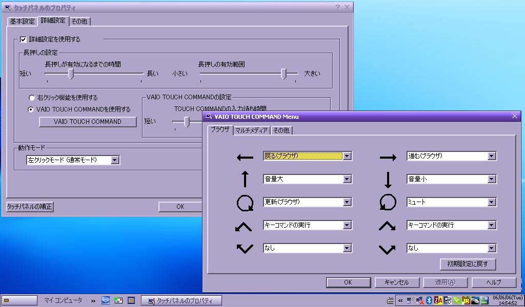Click the clockwise circle gesture icon
Image resolution: width=525 pixels, height=307 pixels.
[x=245, y=203]
